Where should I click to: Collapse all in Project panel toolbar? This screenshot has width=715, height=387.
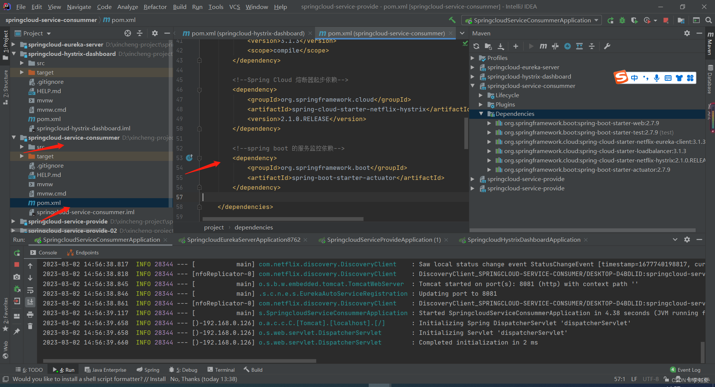[x=140, y=33]
